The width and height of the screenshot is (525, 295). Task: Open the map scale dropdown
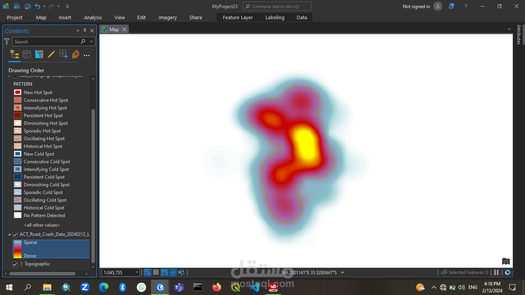point(137,272)
